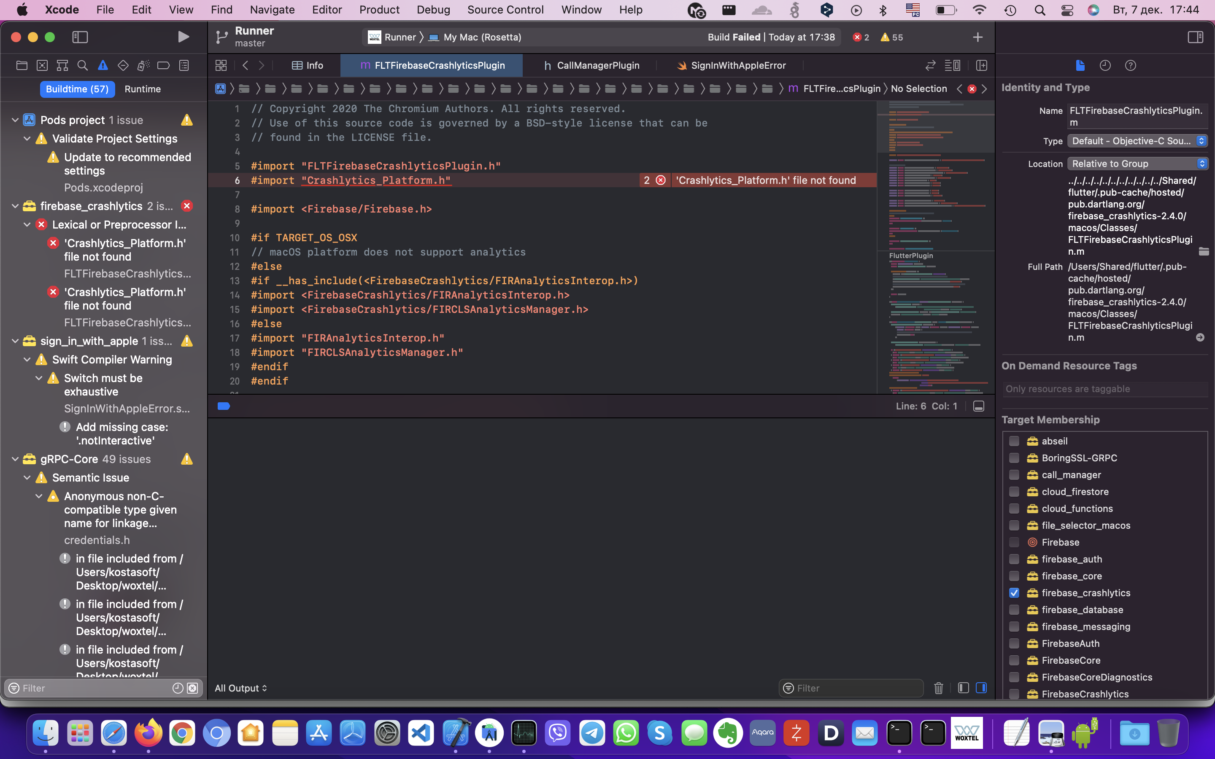This screenshot has height=759, width=1215.
Task: Open the file Type dropdown
Action: click(1137, 141)
